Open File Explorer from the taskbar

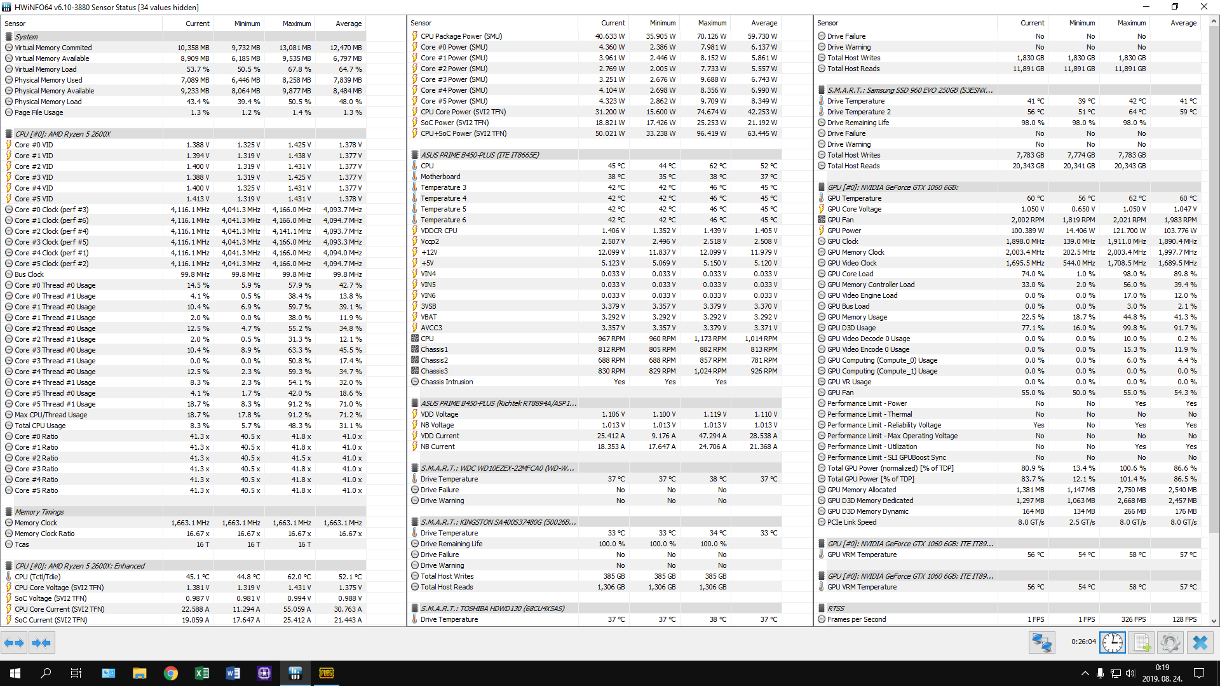click(140, 673)
